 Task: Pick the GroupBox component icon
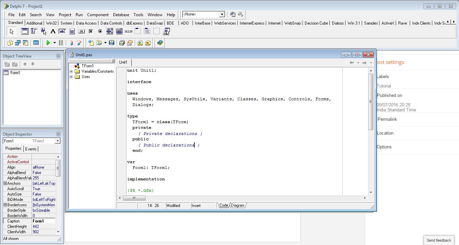(x=138, y=31)
